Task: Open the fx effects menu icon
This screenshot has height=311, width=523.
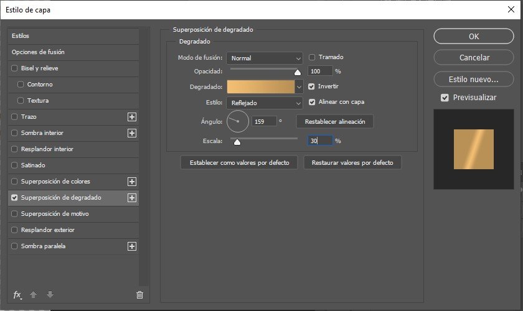Action: click(17, 295)
